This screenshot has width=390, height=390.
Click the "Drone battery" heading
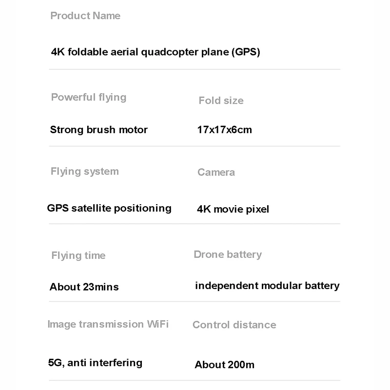click(x=228, y=254)
